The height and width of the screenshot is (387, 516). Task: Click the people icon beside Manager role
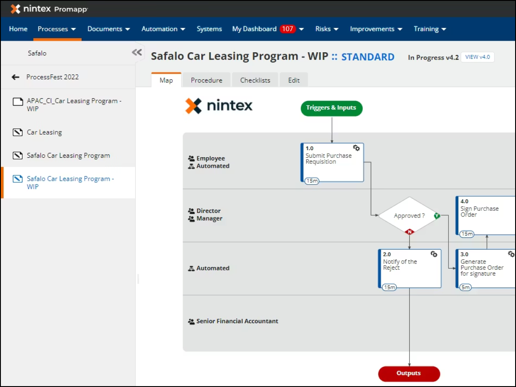(191, 219)
